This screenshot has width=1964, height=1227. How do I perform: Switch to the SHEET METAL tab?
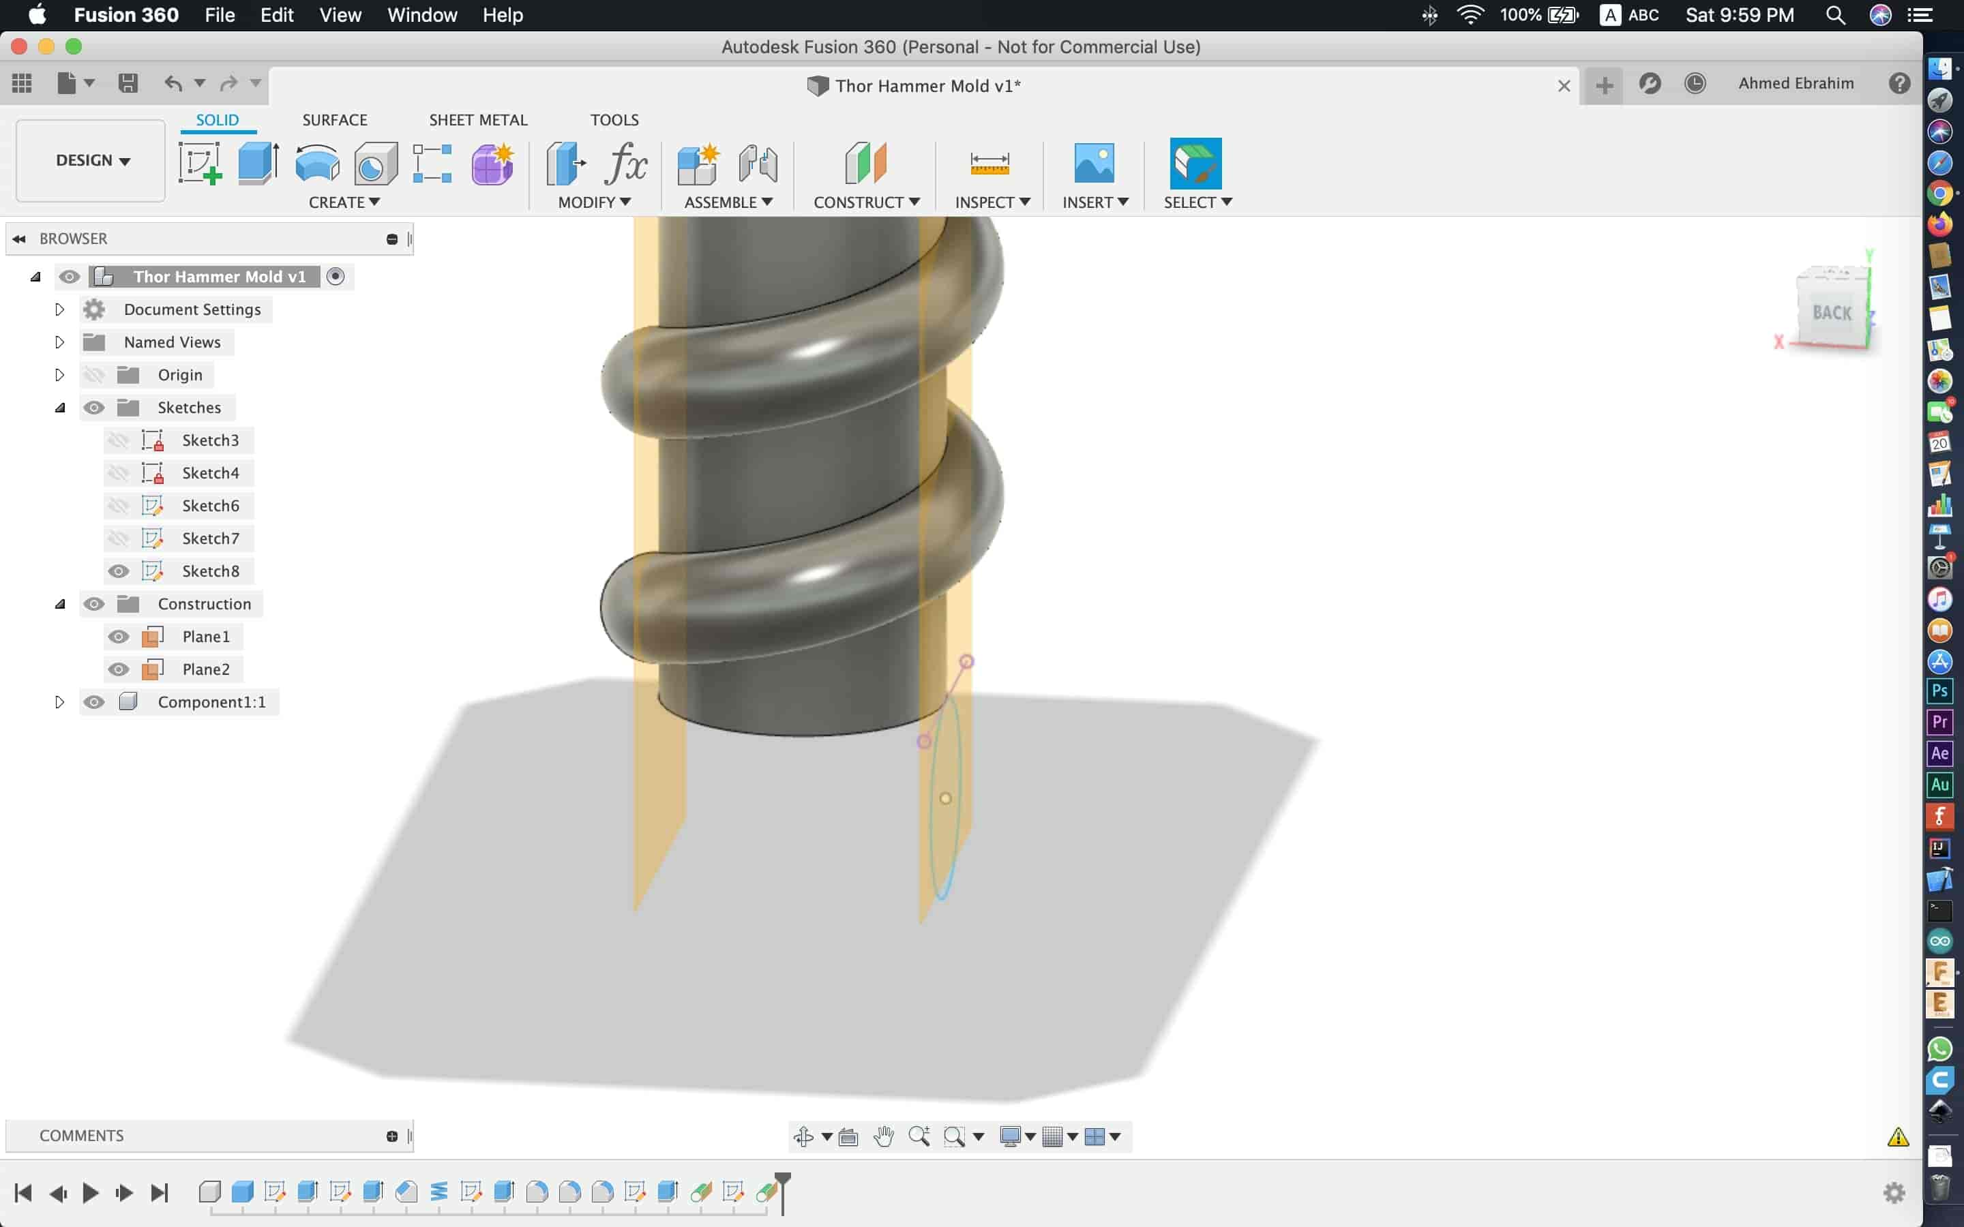[x=478, y=120]
